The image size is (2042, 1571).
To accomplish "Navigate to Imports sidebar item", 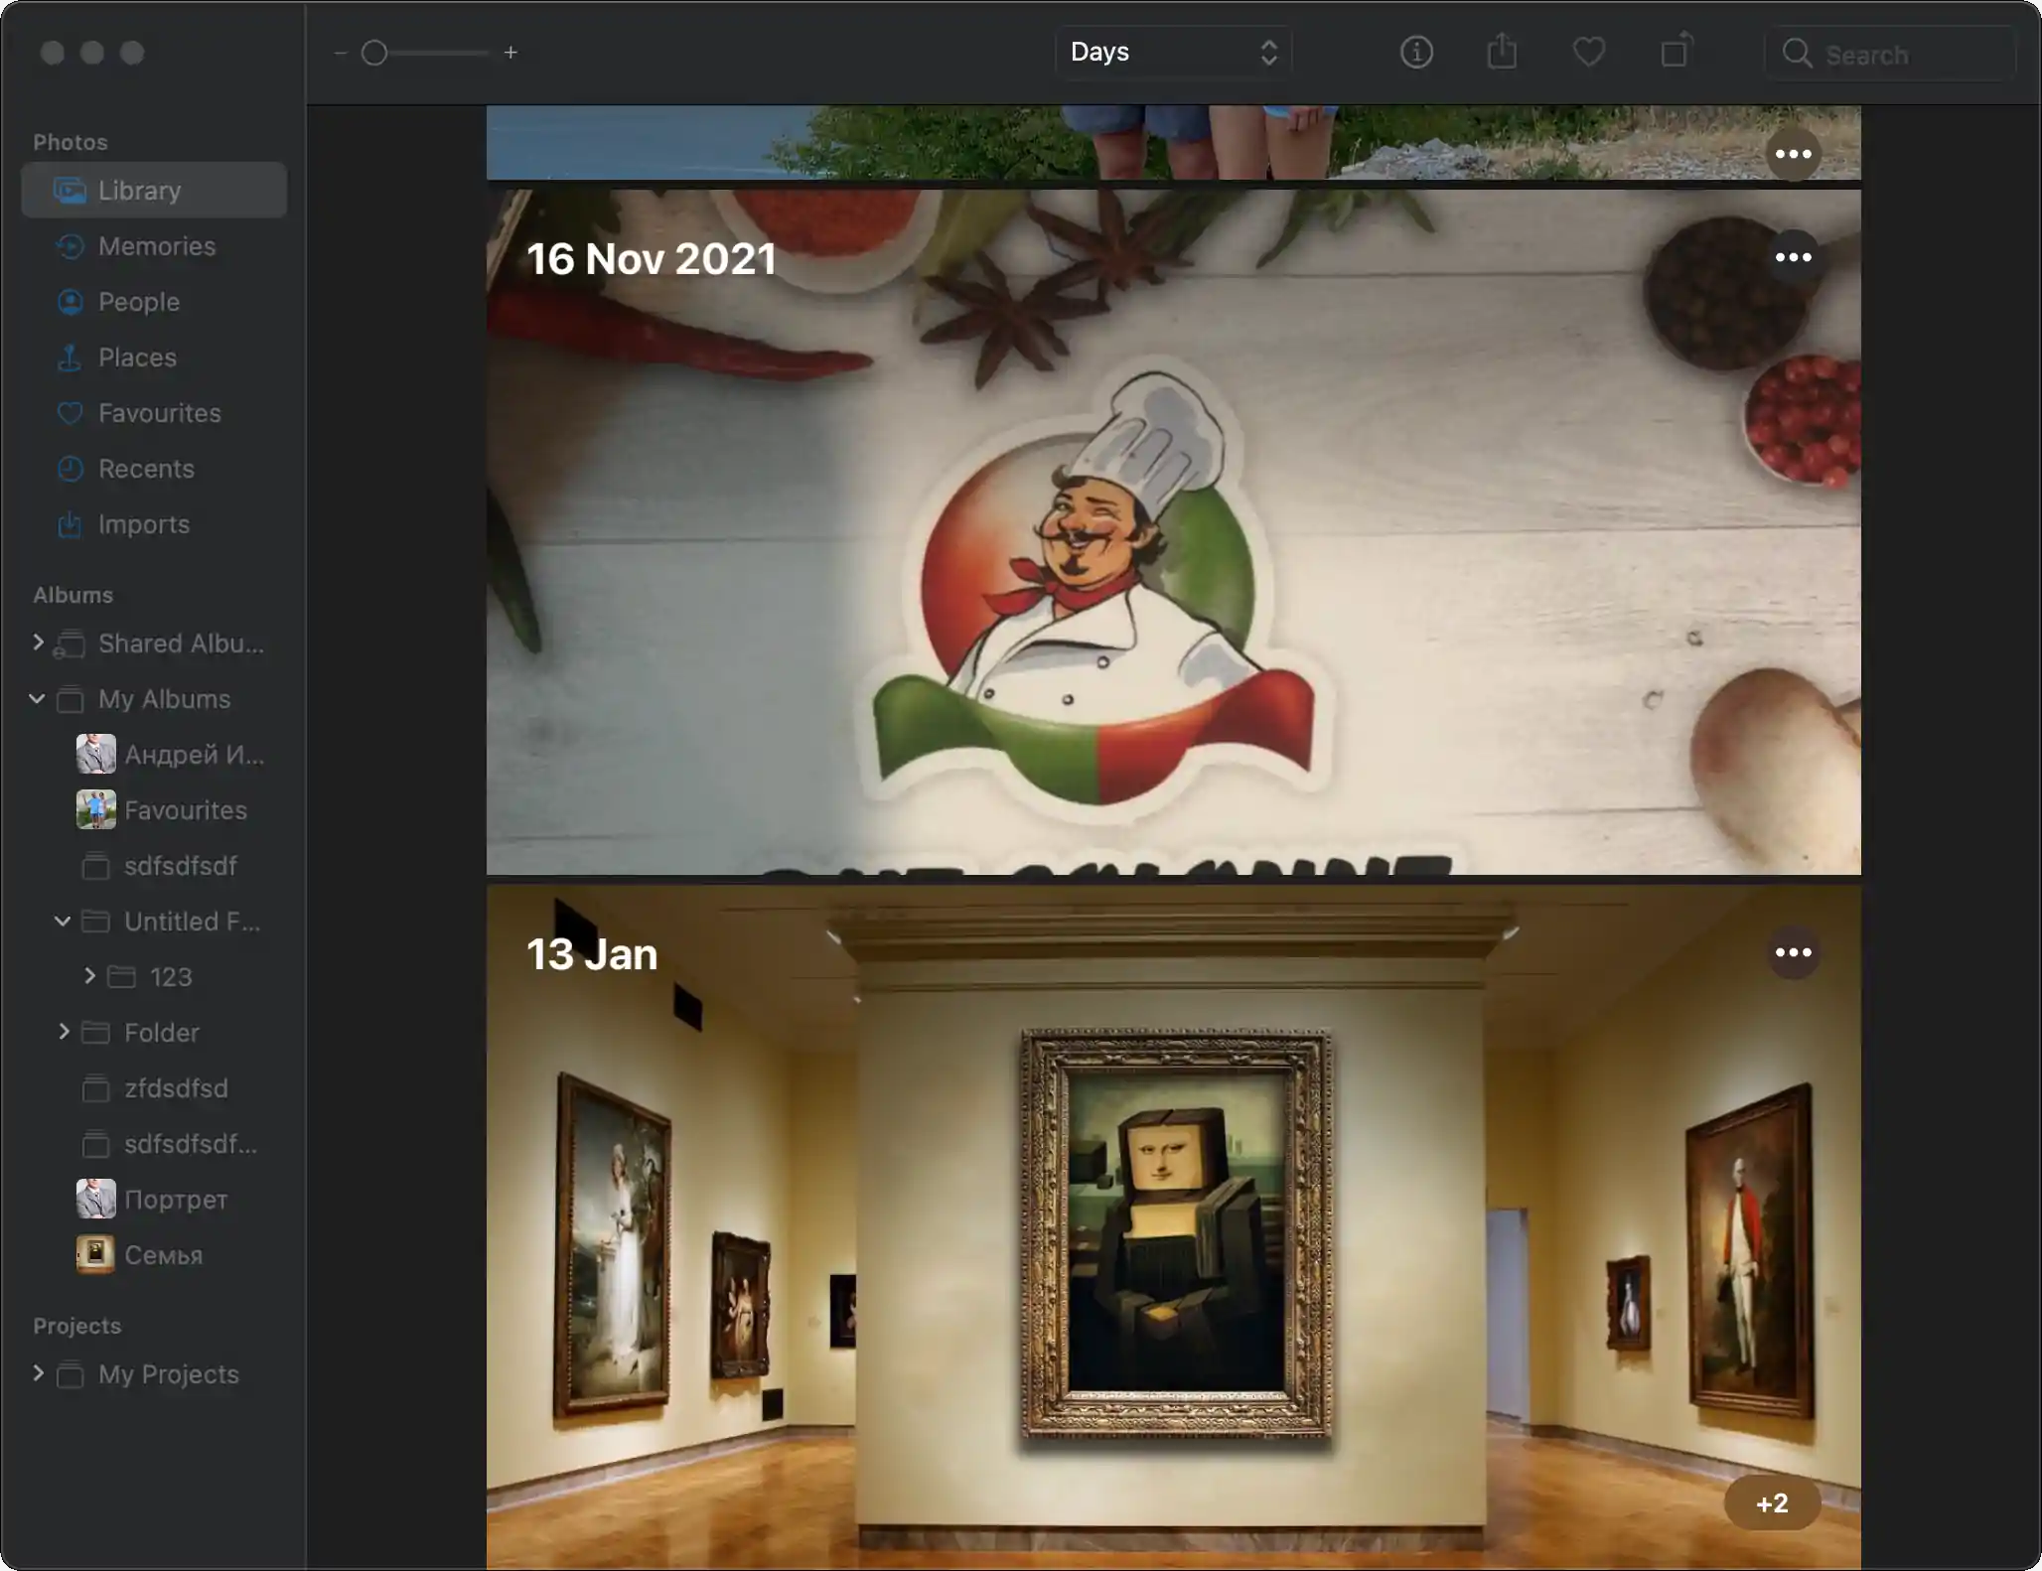I will [x=144, y=524].
